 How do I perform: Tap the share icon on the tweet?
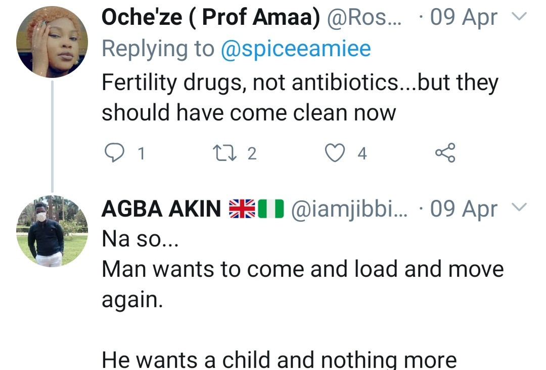[x=445, y=153]
